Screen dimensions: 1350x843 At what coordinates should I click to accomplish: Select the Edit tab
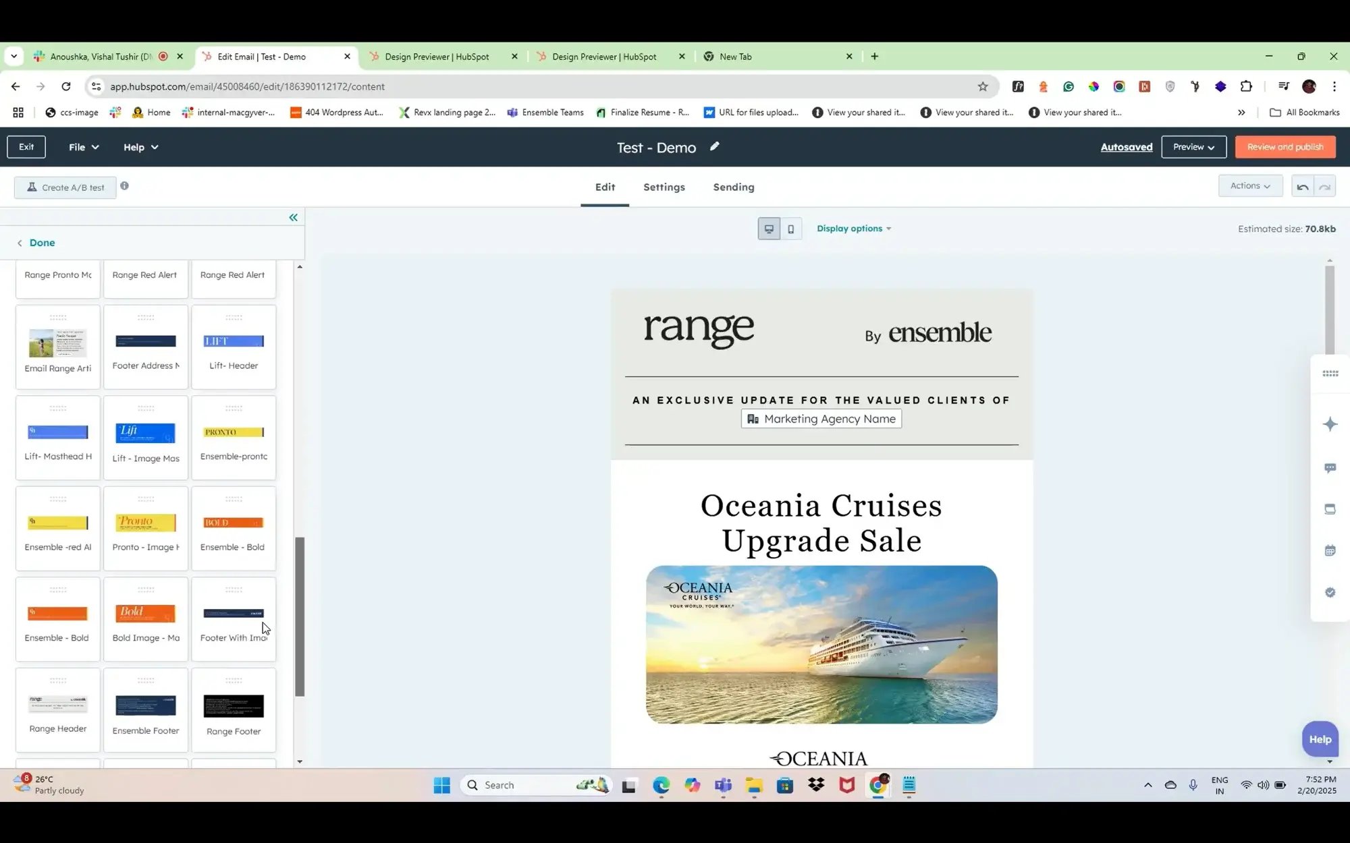click(x=605, y=187)
